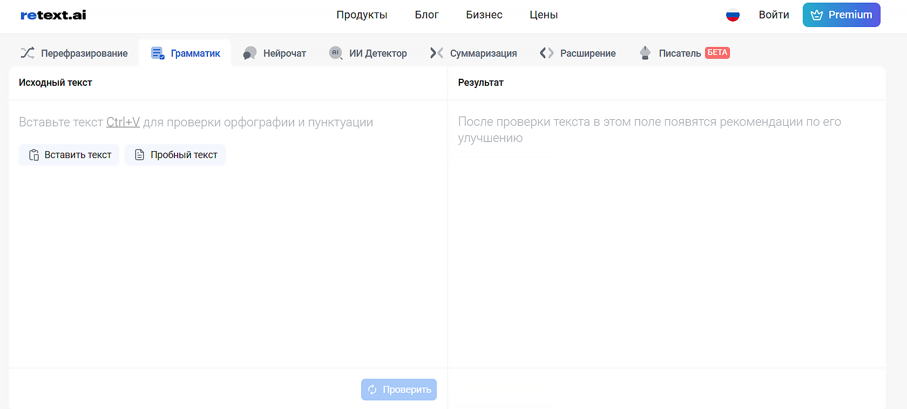Click the Грамматик document icon

coord(158,53)
